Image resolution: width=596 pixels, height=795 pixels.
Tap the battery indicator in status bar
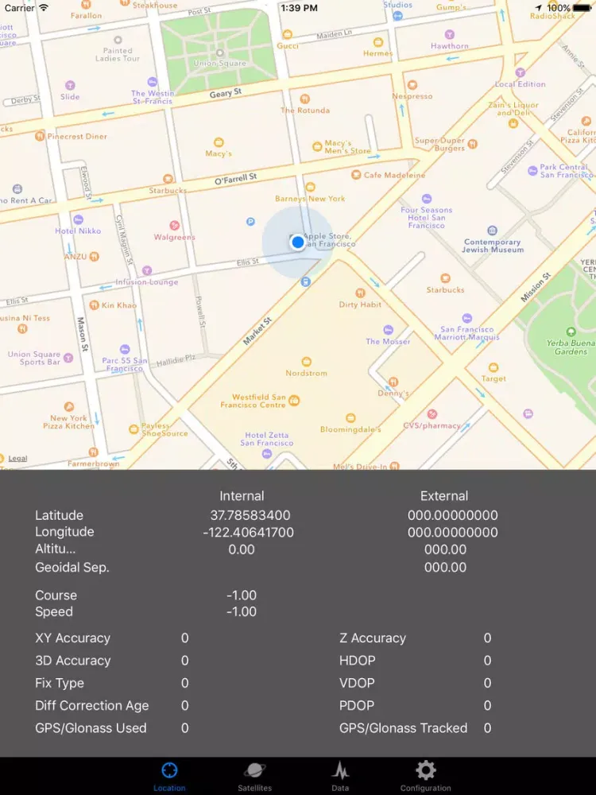(582, 8)
